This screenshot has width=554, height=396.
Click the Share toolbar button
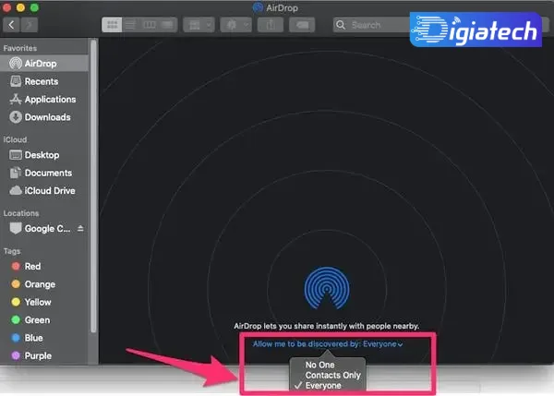[271, 25]
